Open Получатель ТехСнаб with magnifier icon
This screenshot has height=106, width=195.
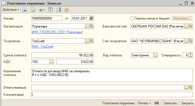[x=91, y=41]
